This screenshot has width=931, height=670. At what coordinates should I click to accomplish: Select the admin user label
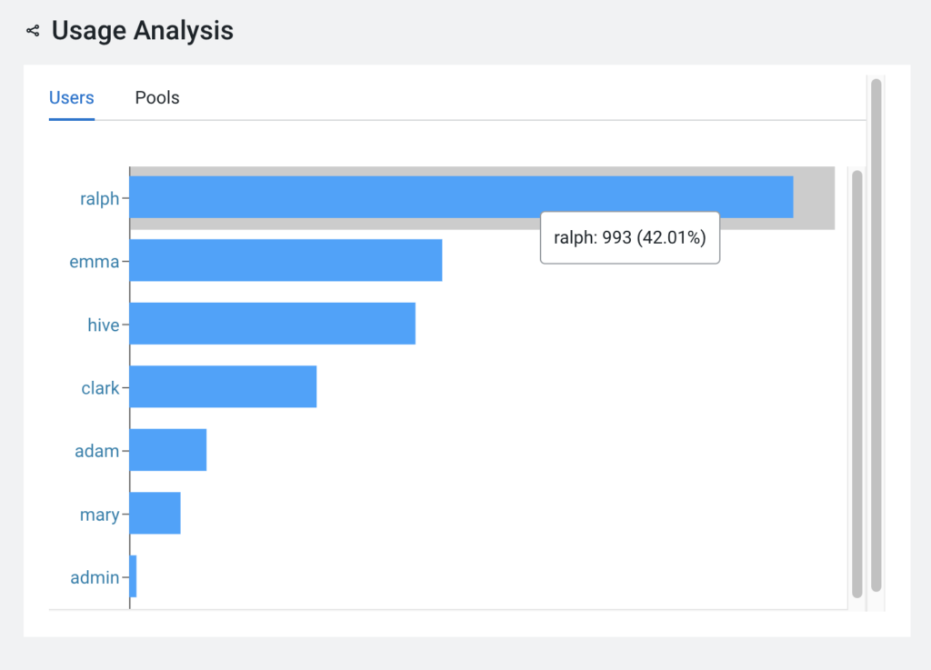coord(95,577)
